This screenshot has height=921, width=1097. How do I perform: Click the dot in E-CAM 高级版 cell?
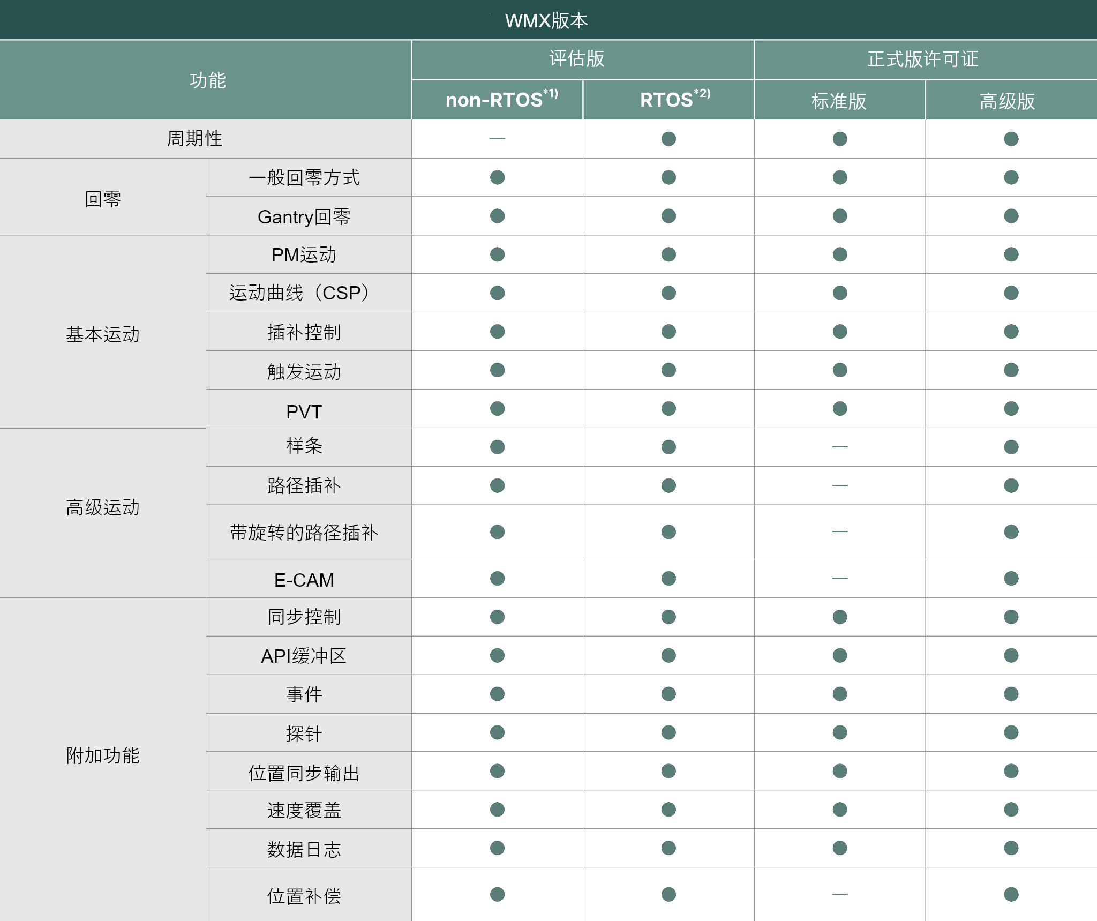(1011, 579)
